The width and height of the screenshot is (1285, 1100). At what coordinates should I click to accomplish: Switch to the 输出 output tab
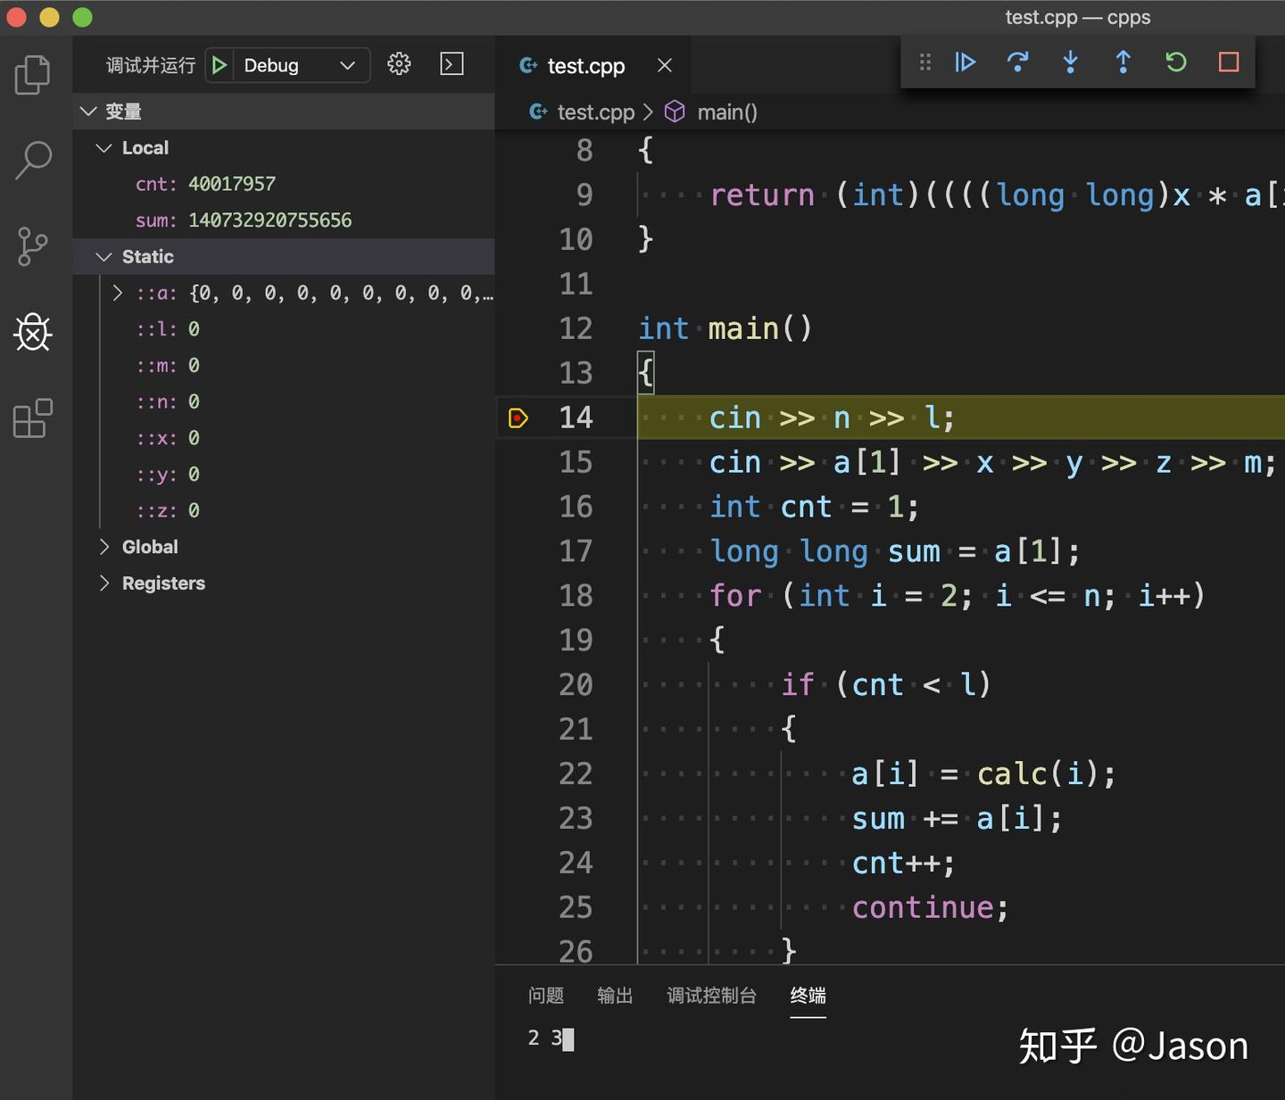[x=615, y=996]
